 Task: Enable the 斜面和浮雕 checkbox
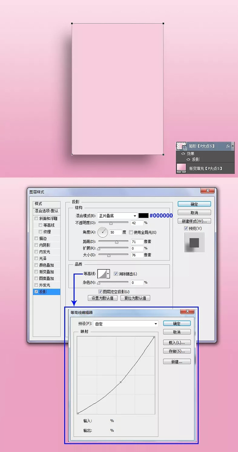[36, 218]
